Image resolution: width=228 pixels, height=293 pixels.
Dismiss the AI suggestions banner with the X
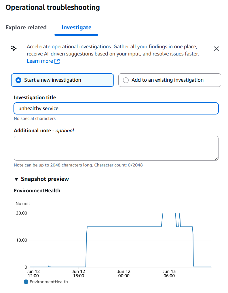coord(216,49)
